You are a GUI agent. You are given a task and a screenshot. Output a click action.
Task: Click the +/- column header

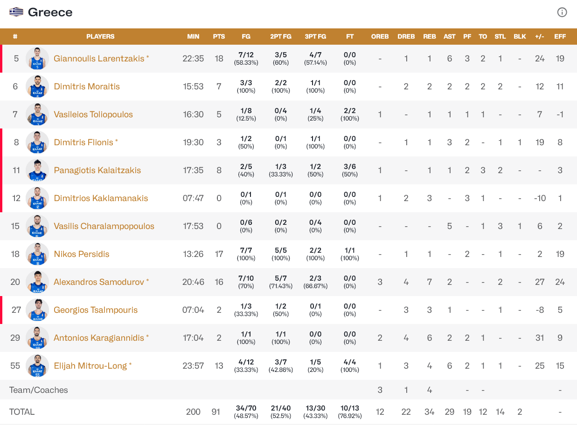point(540,36)
